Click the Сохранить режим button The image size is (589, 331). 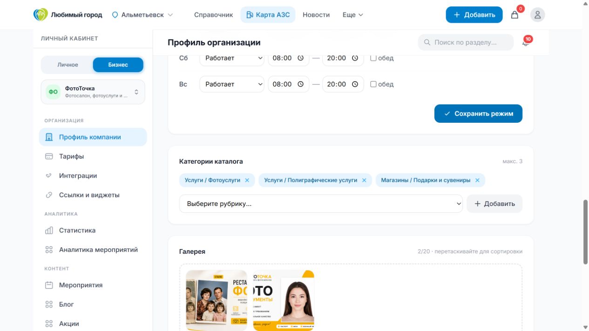pos(478,113)
